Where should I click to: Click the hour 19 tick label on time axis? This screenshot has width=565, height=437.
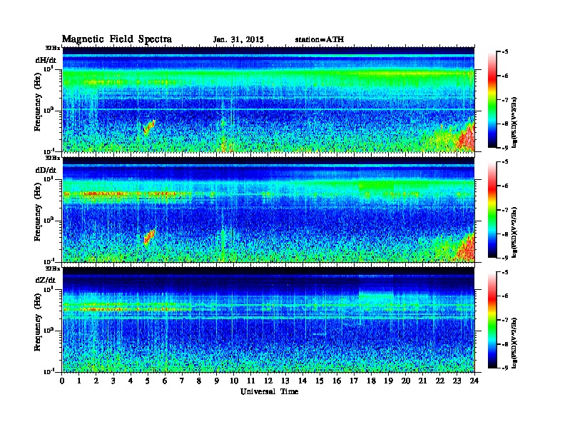tap(388, 381)
